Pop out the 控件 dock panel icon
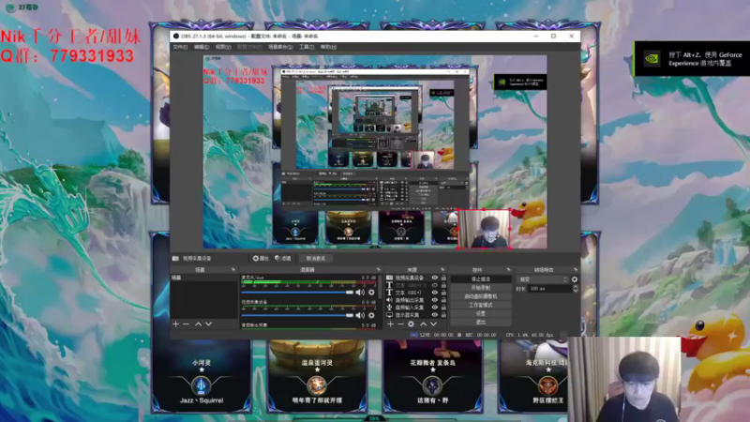This screenshot has height=422, width=750. coord(508,270)
